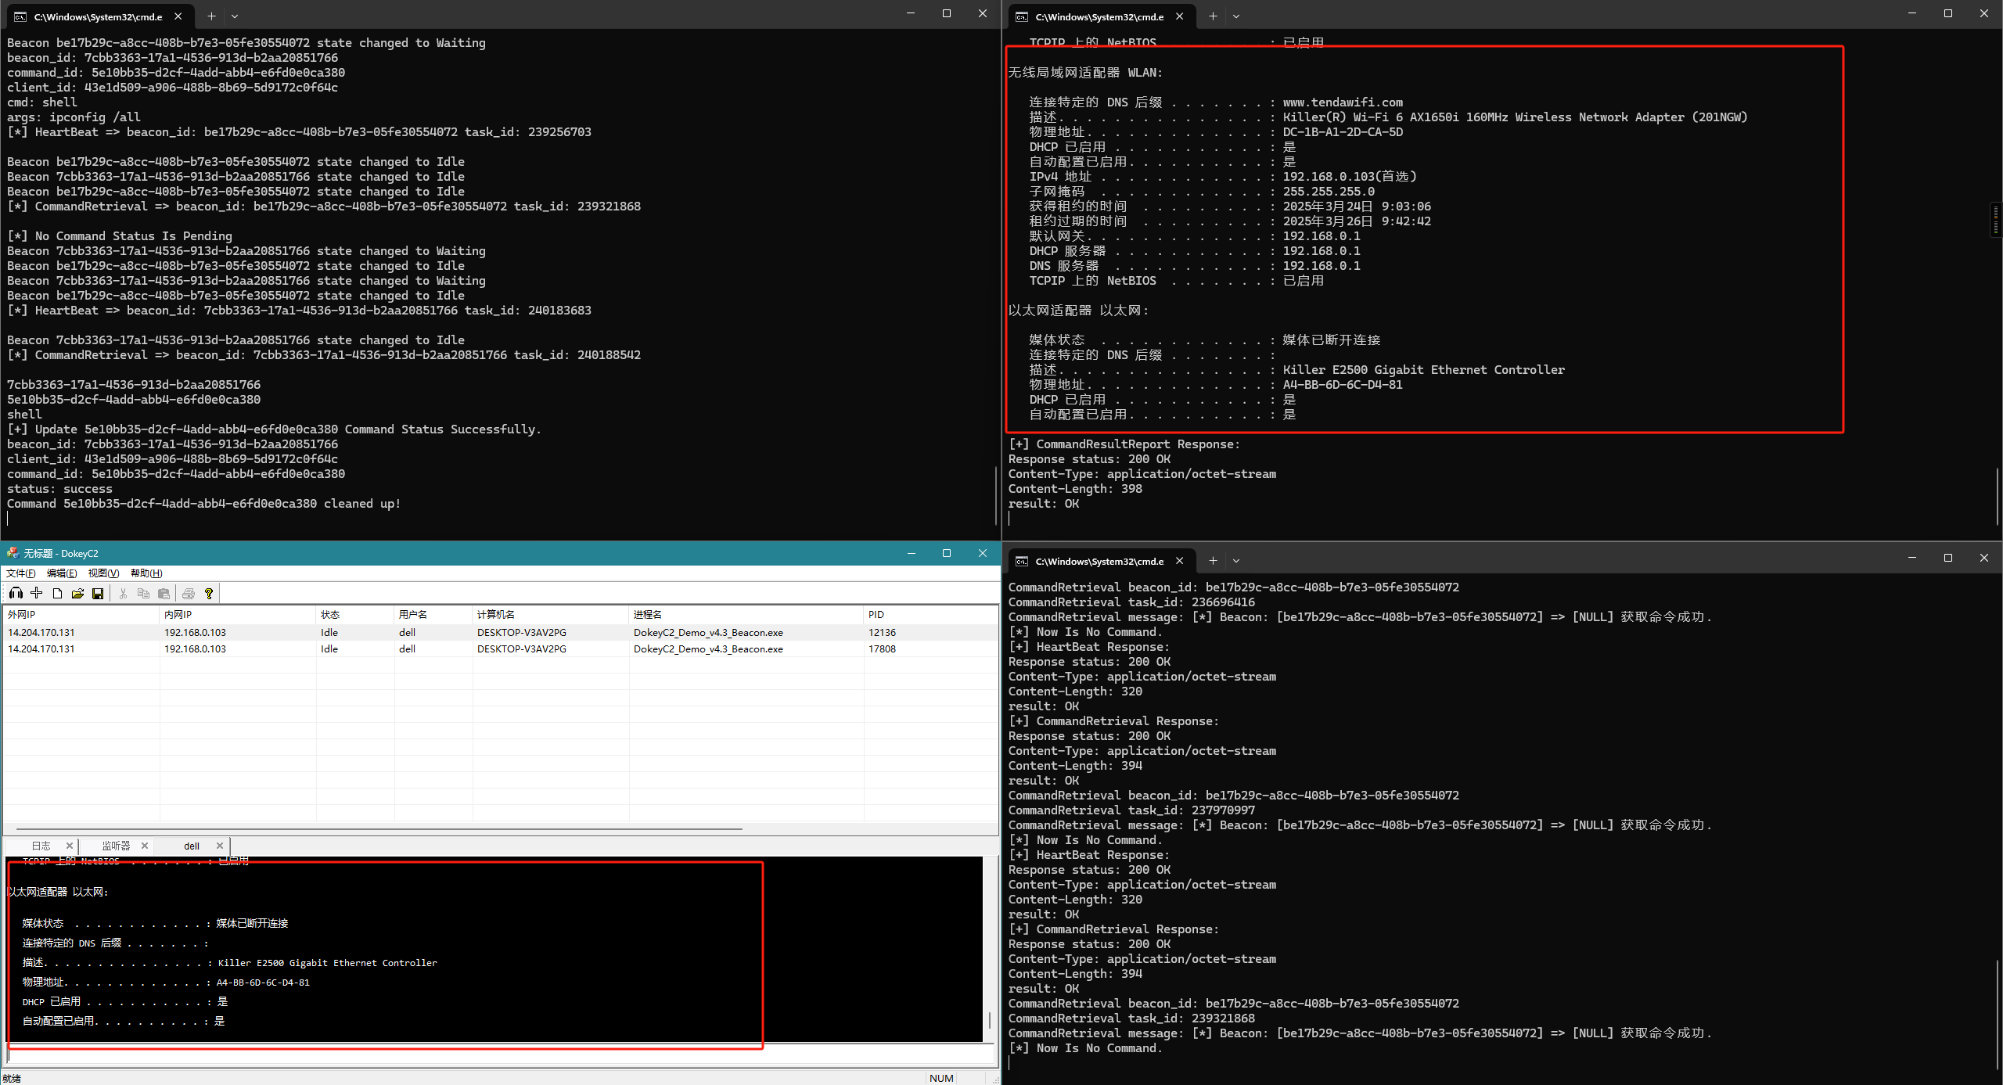Expand the top-left terminal new-tab dropdown
2003x1085 pixels.
(x=235, y=16)
